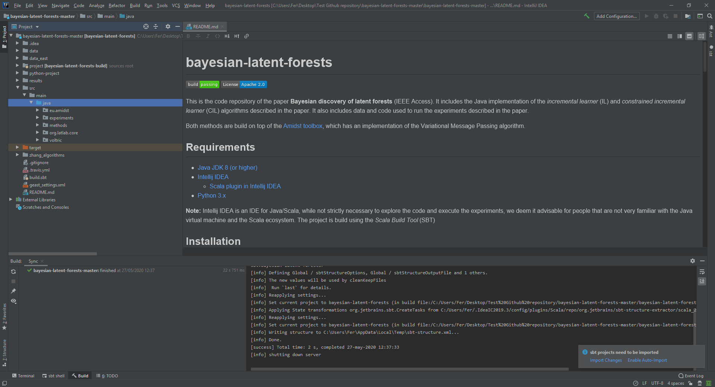Click Project panel horizontal scrollbar
The width and height of the screenshot is (715, 387).
53,254
